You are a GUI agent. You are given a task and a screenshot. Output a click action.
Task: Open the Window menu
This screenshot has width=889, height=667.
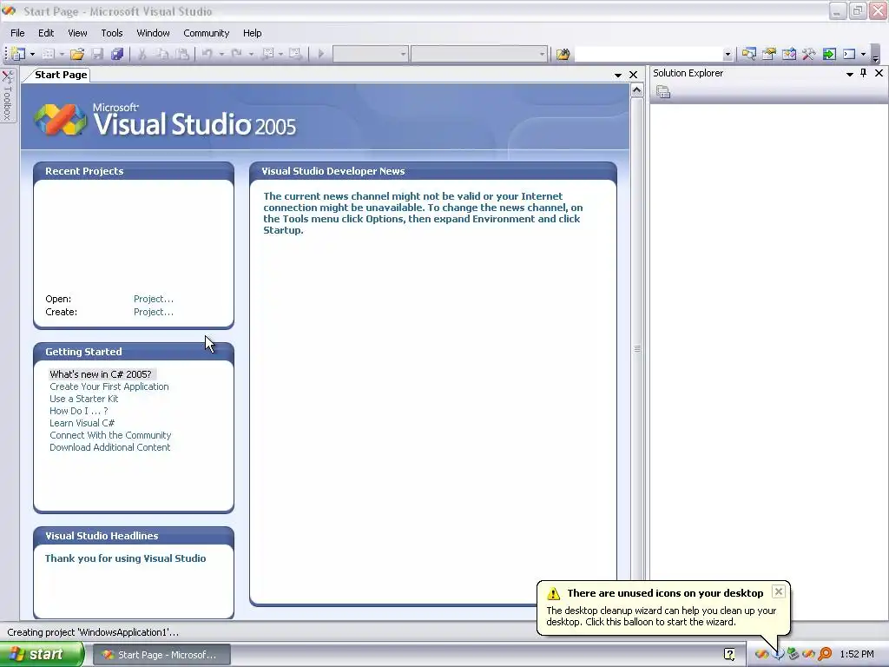pyautogui.click(x=153, y=33)
